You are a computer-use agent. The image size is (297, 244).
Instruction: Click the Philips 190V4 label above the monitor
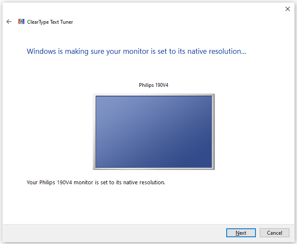click(x=153, y=85)
